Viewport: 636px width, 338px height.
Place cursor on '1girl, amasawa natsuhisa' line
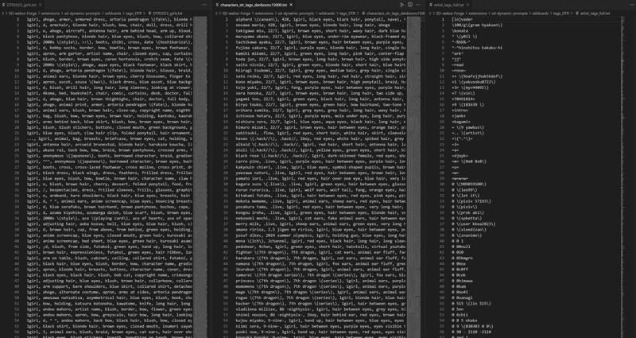[x=110, y=297]
